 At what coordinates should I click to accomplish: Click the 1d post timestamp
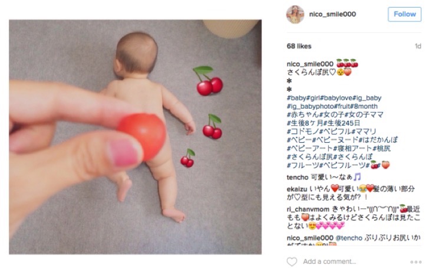[x=418, y=46]
